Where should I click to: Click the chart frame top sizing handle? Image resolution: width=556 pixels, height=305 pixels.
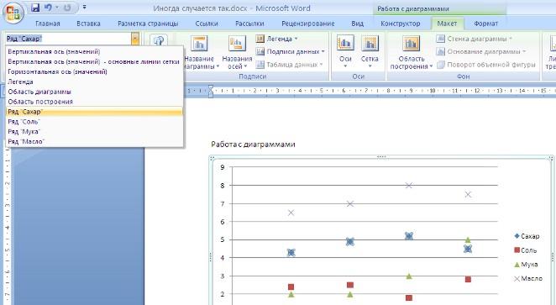pyautogui.click(x=381, y=156)
